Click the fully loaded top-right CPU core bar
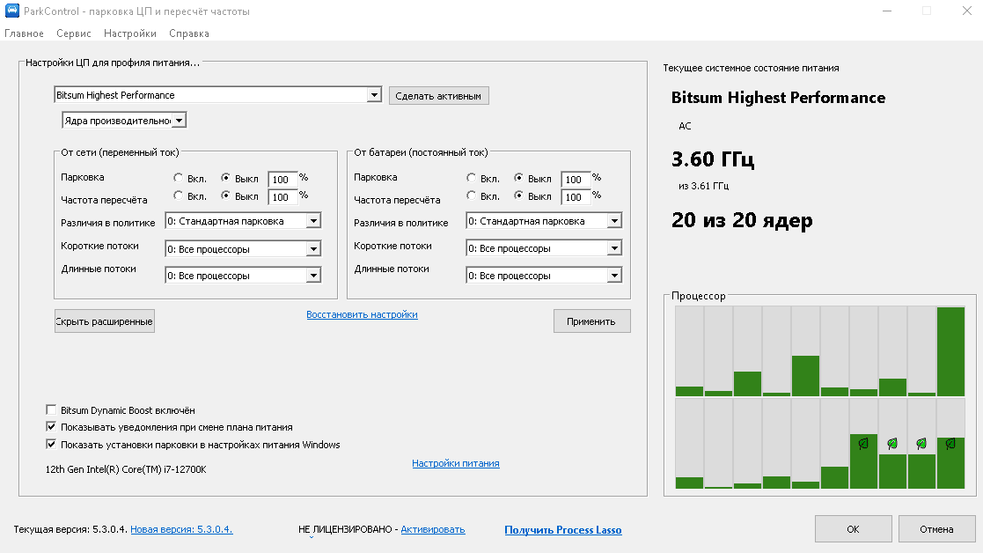This screenshot has height=553, width=983. coord(950,351)
